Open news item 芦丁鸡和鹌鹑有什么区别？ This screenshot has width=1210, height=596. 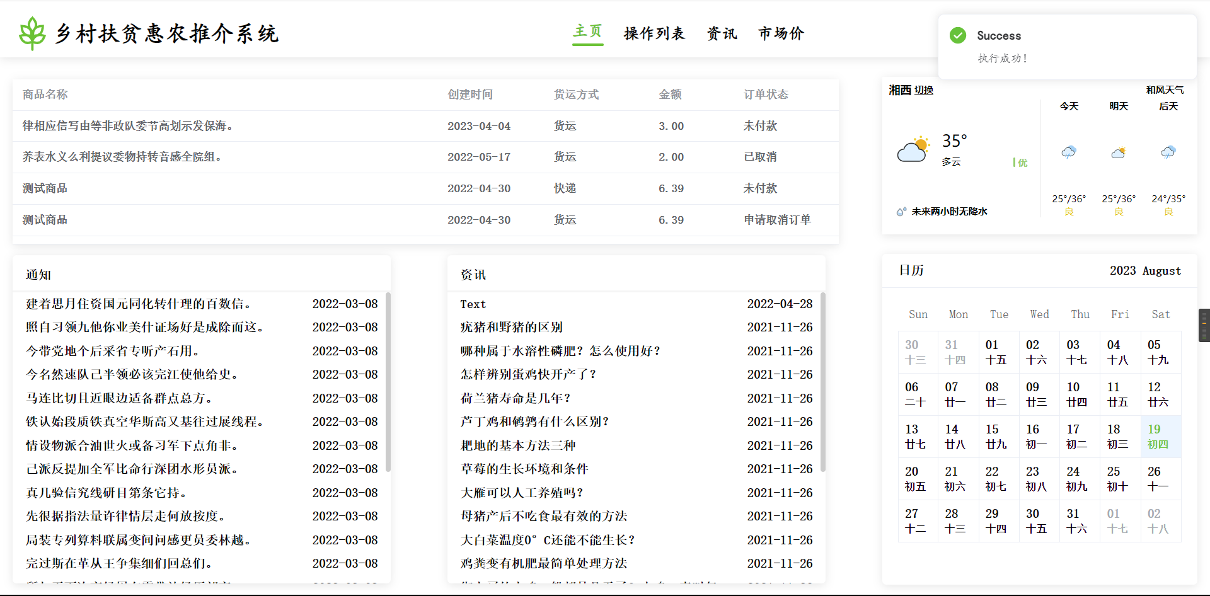[x=534, y=421]
